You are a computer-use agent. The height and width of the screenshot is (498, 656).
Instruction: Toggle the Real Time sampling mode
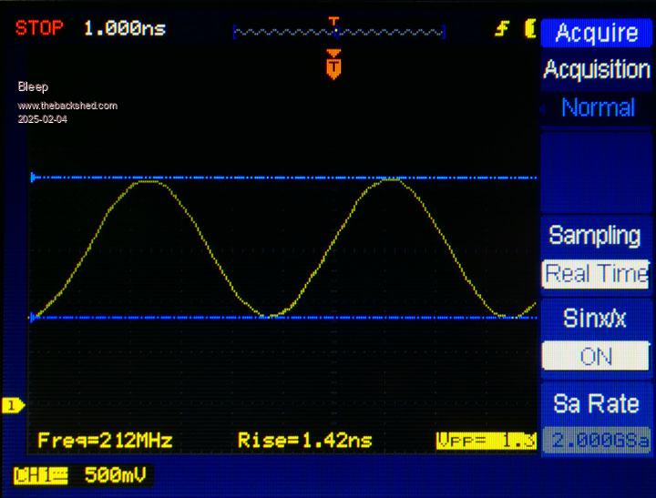pyautogui.click(x=596, y=273)
